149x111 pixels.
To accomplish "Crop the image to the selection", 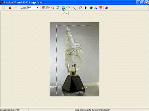I will pyautogui.click(x=63, y=8).
